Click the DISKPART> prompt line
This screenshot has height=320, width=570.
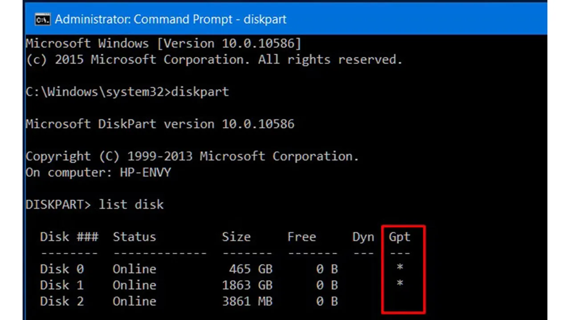point(58,204)
